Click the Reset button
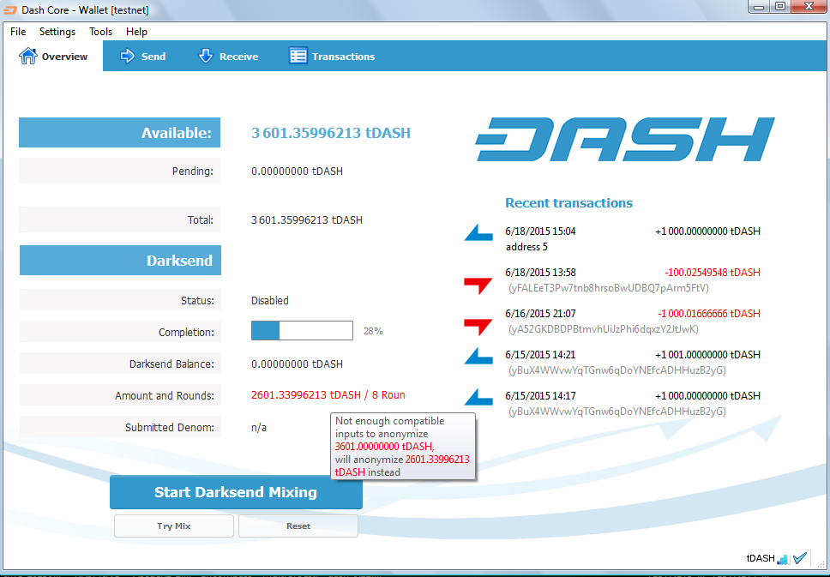Screen dimensions: 830x577 point(298,526)
